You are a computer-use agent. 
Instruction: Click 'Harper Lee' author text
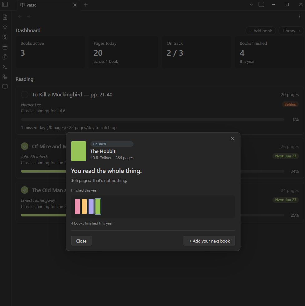(x=31, y=105)
